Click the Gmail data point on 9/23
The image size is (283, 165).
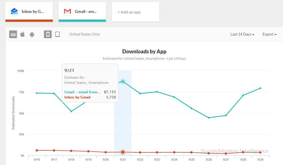point(157,92)
